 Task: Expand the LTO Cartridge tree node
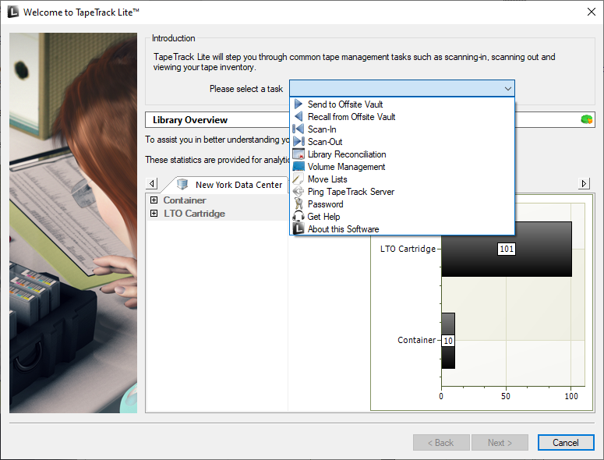[x=154, y=213]
